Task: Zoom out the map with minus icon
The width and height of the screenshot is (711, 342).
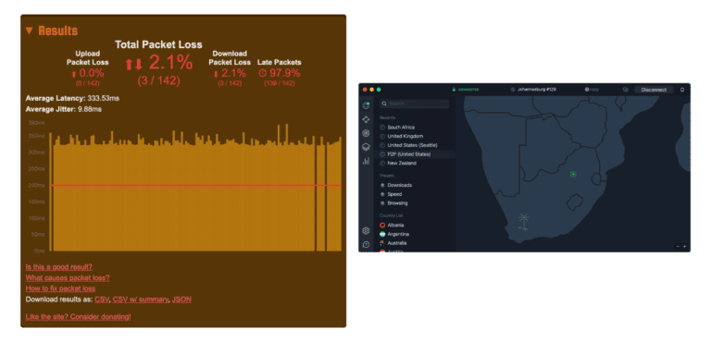Action: coord(678,247)
